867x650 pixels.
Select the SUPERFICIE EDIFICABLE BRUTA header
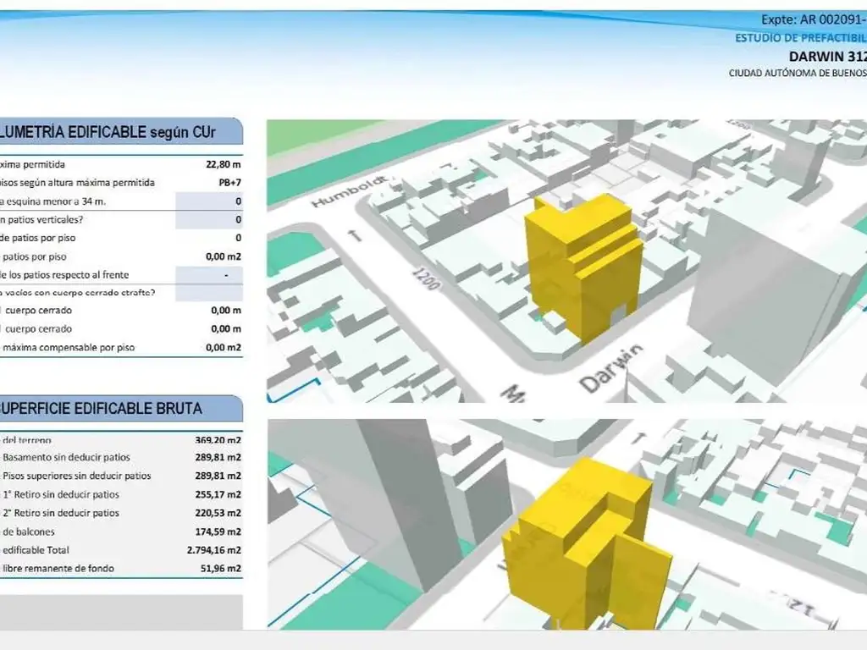point(119,409)
